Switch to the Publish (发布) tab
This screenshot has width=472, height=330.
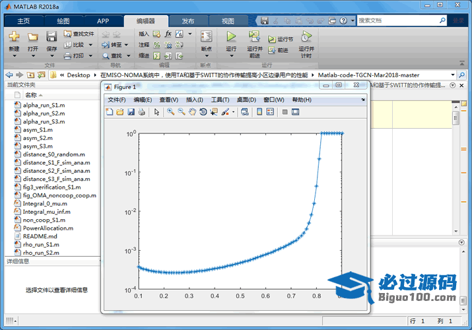coord(188,21)
